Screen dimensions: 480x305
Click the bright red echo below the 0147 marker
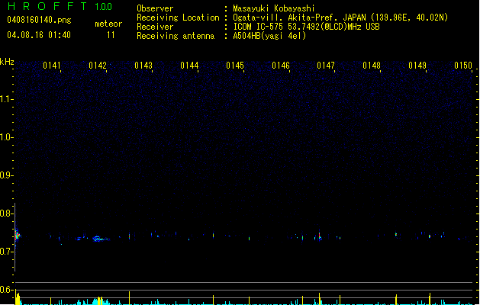tap(320, 236)
